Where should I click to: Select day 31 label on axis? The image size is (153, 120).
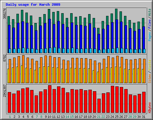(143, 117)
